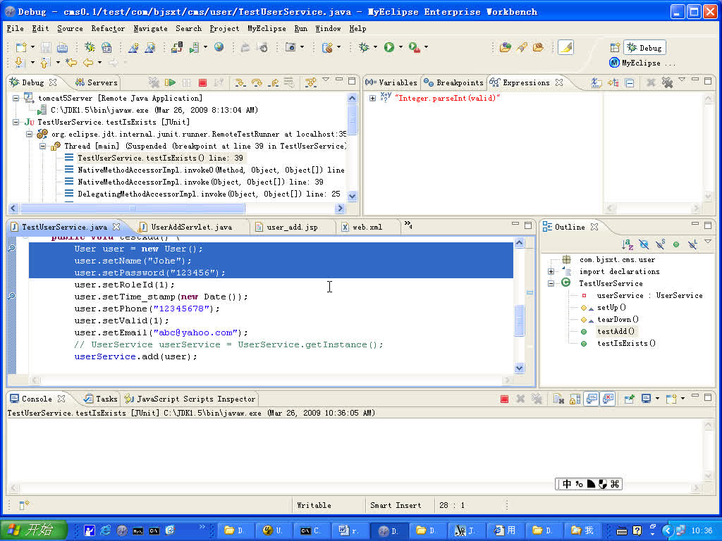Toggle alphabetical Sort in Outline view
This screenshot has width=722, height=541.
tap(627, 244)
